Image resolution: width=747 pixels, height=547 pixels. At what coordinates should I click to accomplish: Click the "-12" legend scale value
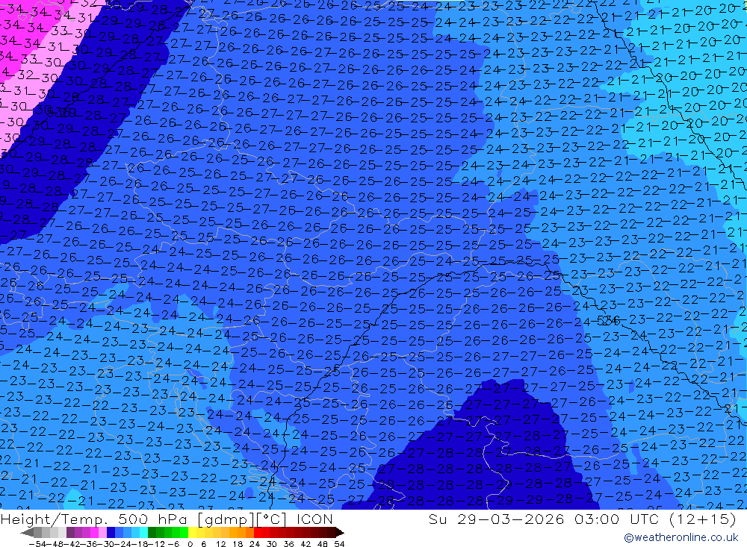(156, 544)
